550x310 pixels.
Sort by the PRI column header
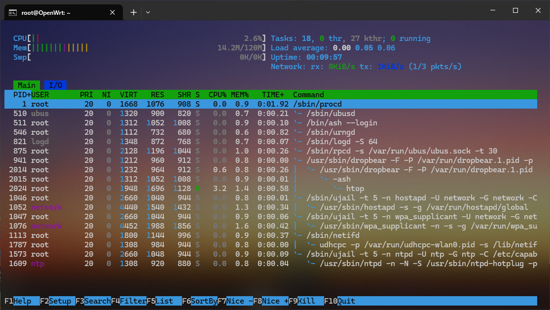click(x=86, y=95)
